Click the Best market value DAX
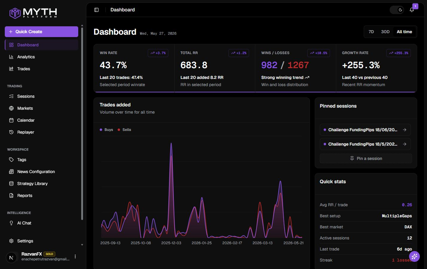 [408, 227]
